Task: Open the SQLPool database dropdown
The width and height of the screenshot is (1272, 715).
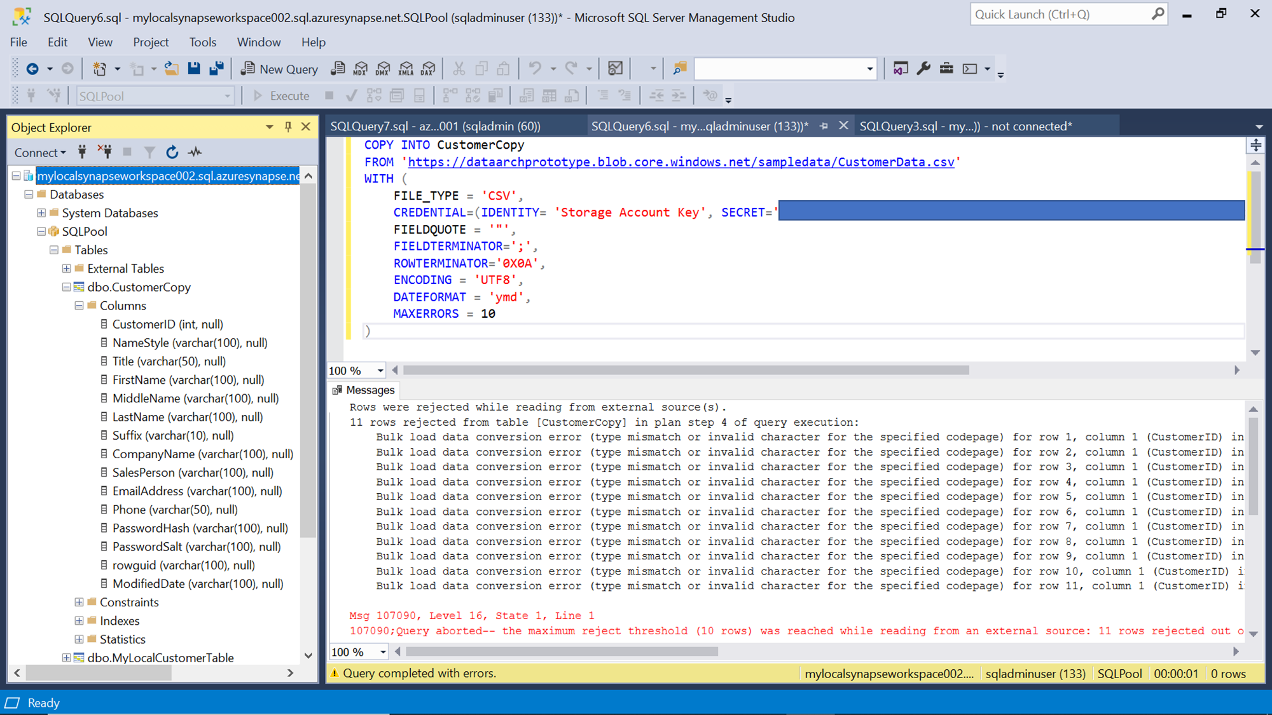Action: [x=227, y=97]
